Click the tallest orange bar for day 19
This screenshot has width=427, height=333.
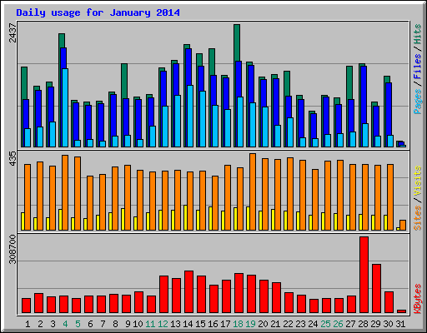coord(253,191)
